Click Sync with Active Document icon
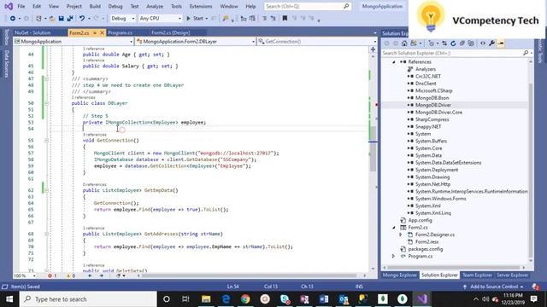The image size is (547, 307). [444, 43]
